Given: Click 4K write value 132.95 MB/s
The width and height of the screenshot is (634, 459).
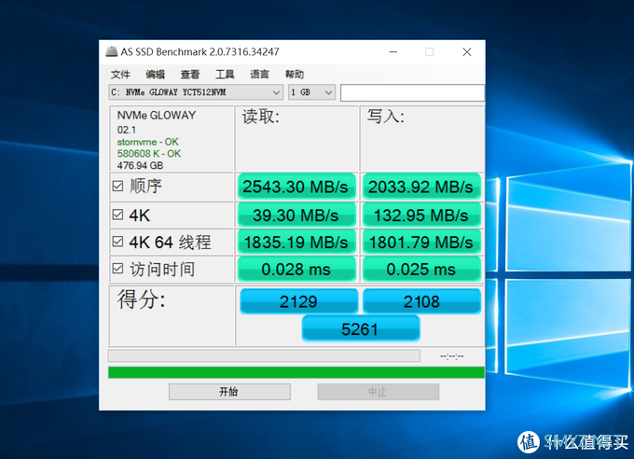Looking at the screenshot, I should (x=421, y=215).
